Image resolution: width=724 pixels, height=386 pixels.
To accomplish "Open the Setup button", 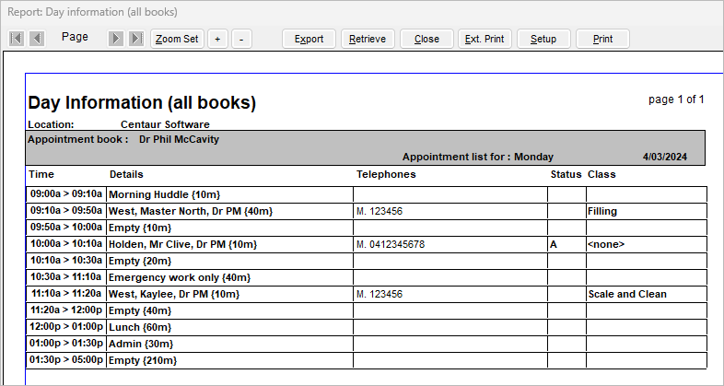I will pos(543,39).
